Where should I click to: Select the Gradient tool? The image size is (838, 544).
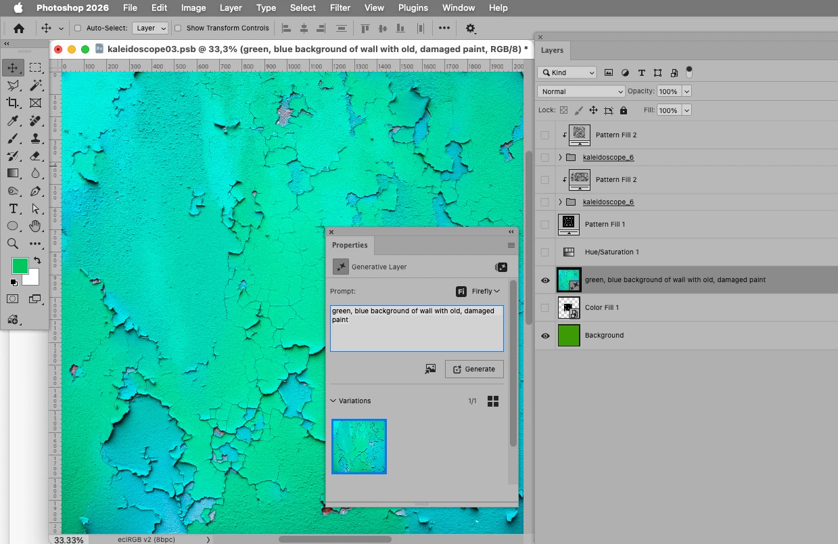13,173
